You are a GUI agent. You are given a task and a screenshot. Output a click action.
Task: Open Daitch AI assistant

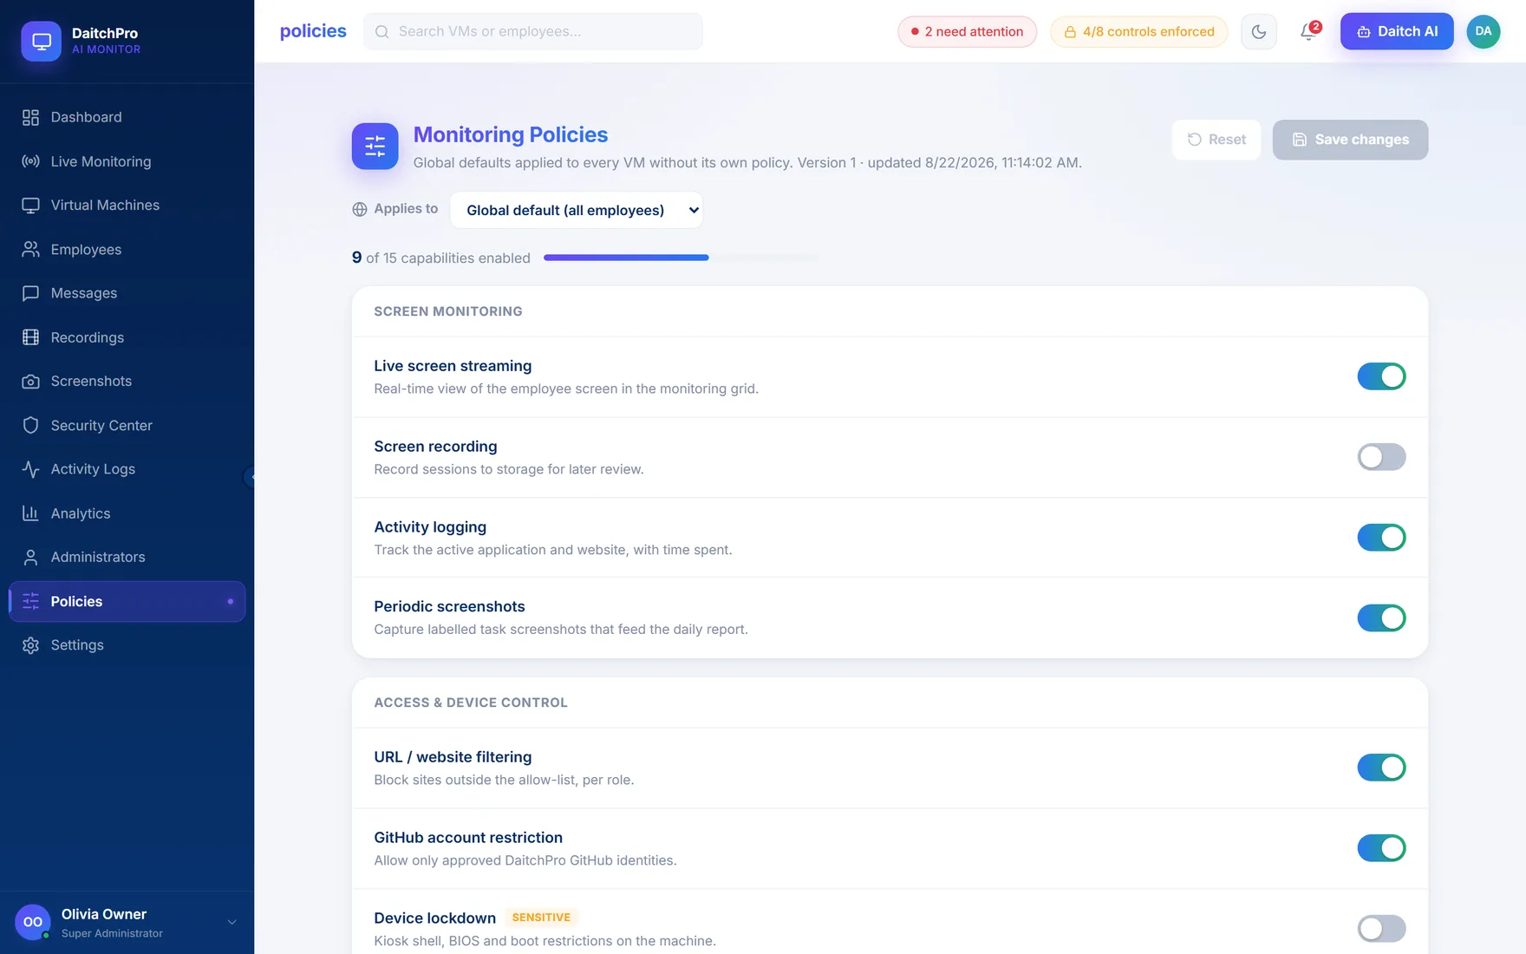(x=1397, y=32)
